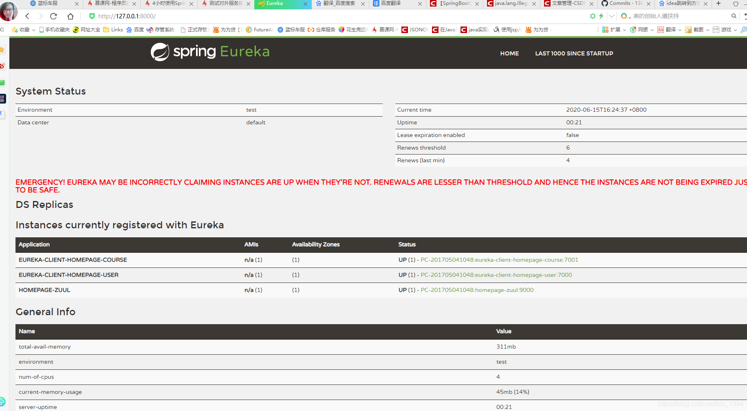The width and height of the screenshot is (747, 411).
Task: Switch to the 翻译_百度搜索 tab
Action: [x=336, y=3]
